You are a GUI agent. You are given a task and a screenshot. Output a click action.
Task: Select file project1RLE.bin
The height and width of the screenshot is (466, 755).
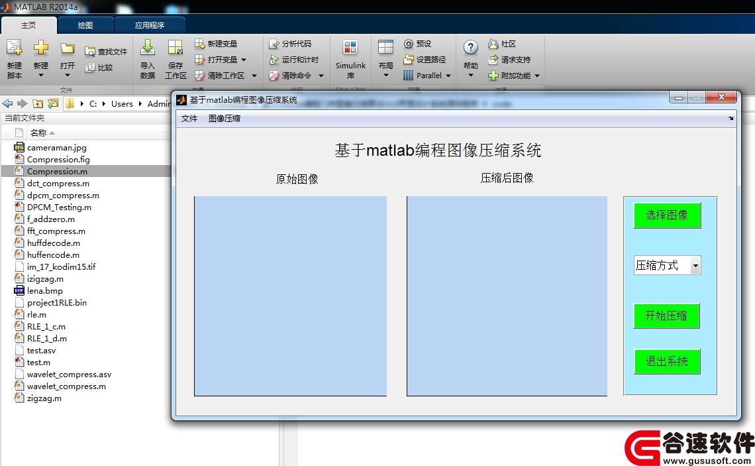[57, 303]
